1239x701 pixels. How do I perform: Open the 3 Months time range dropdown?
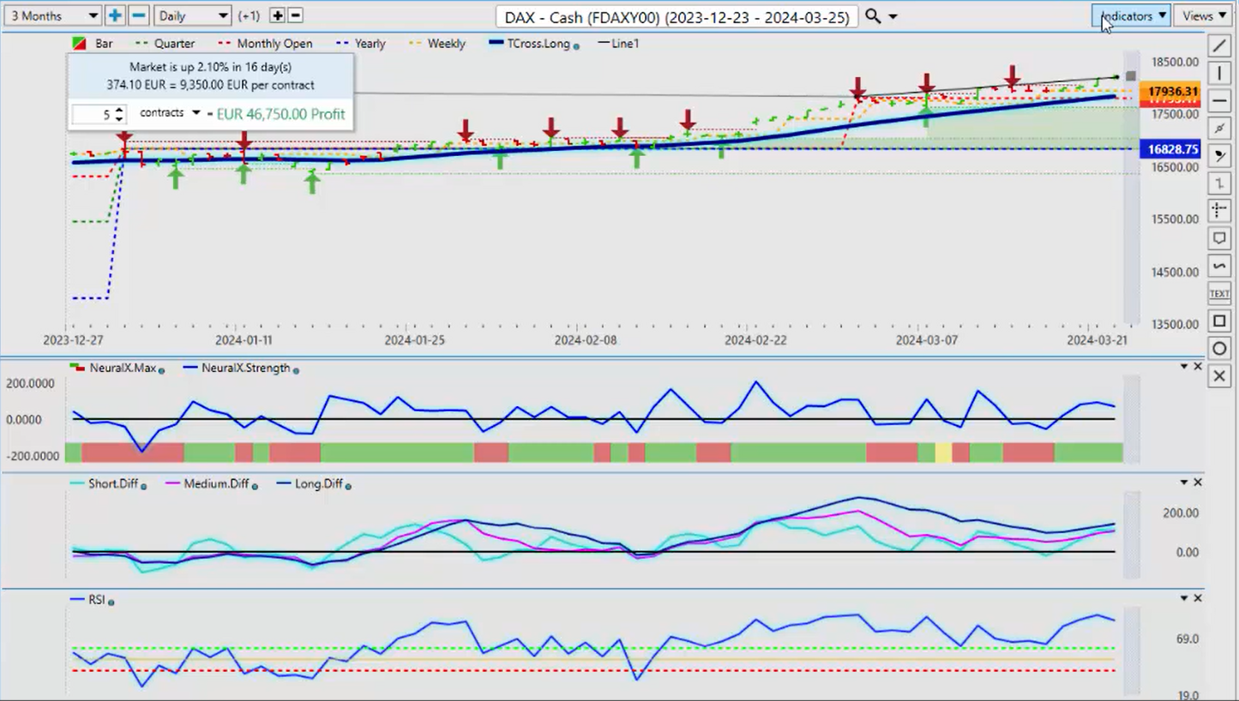coord(54,15)
